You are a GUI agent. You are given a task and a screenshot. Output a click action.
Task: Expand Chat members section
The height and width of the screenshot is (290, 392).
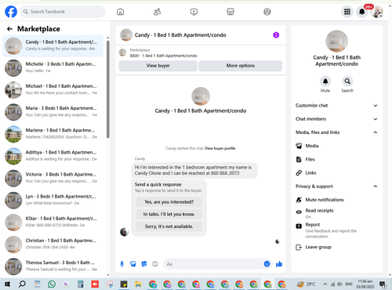[336, 119]
